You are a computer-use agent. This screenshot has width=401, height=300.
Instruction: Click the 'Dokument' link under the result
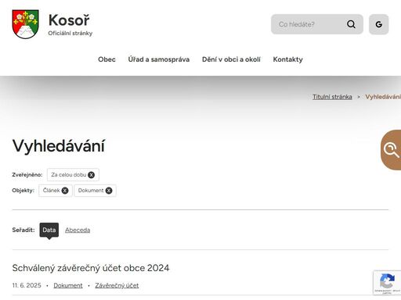coord(68,285)
